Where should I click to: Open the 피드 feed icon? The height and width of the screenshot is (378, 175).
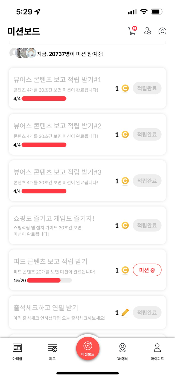tap(52, 347)
